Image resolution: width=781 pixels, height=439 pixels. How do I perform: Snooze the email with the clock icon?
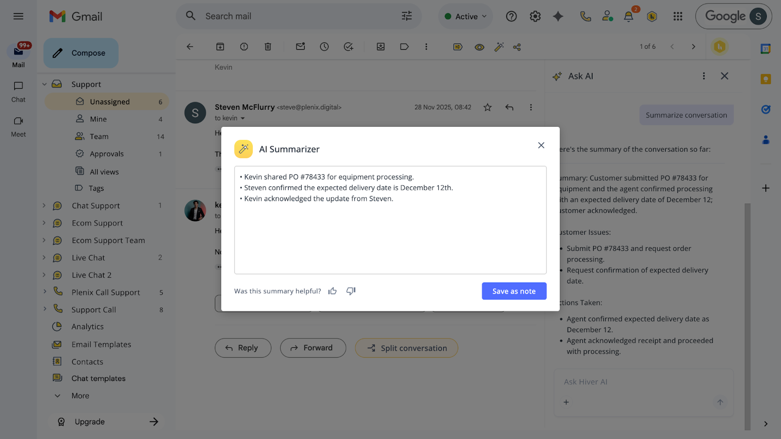pyautogui.click(x=324, y=46)
